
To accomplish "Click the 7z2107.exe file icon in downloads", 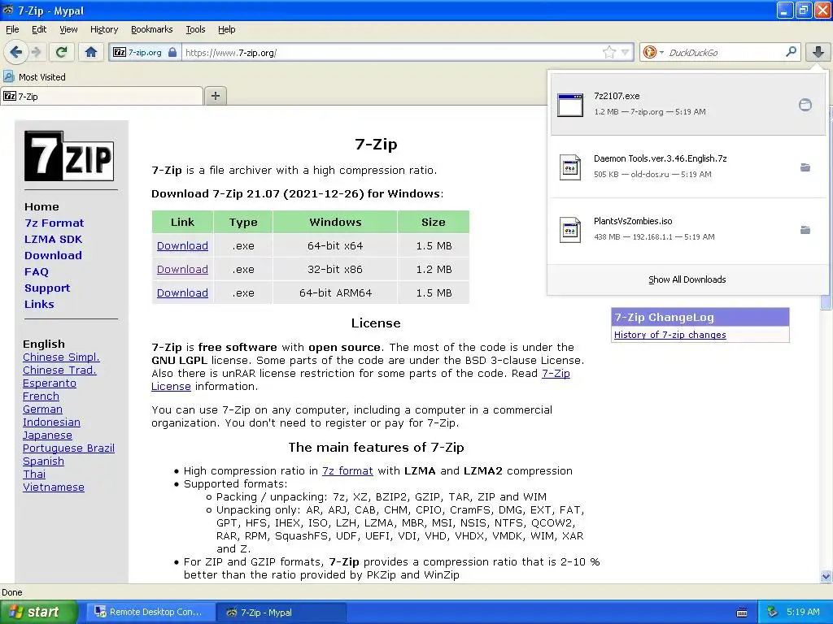I will pyautogui.click(x=570, y=105).
